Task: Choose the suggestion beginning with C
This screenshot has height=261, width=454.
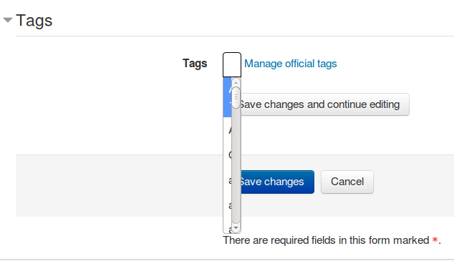Action: 228,155
